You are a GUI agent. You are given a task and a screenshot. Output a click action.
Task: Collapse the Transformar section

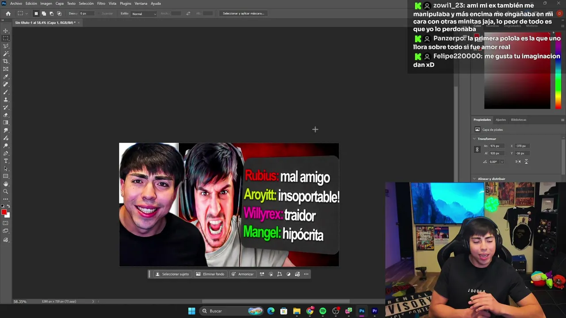pyautogui.click(x=474, y=139)
